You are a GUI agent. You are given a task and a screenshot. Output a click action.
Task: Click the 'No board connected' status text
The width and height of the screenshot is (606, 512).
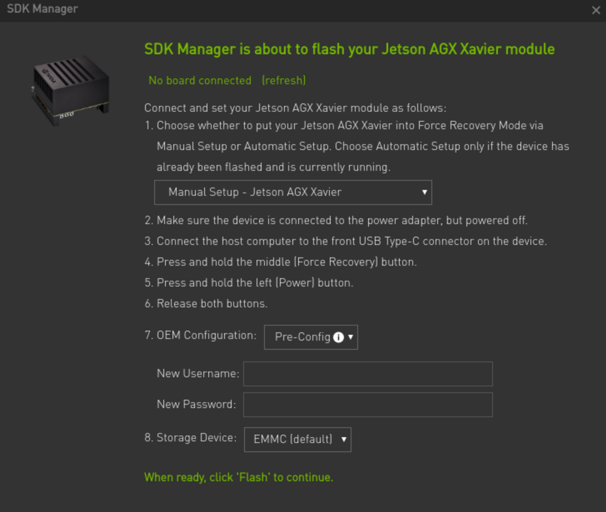tap(200, 80)
